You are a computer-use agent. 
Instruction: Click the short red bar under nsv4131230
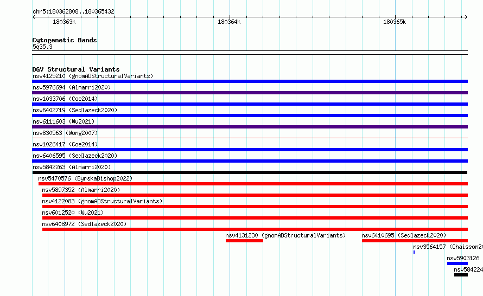(x=244, y=241)
